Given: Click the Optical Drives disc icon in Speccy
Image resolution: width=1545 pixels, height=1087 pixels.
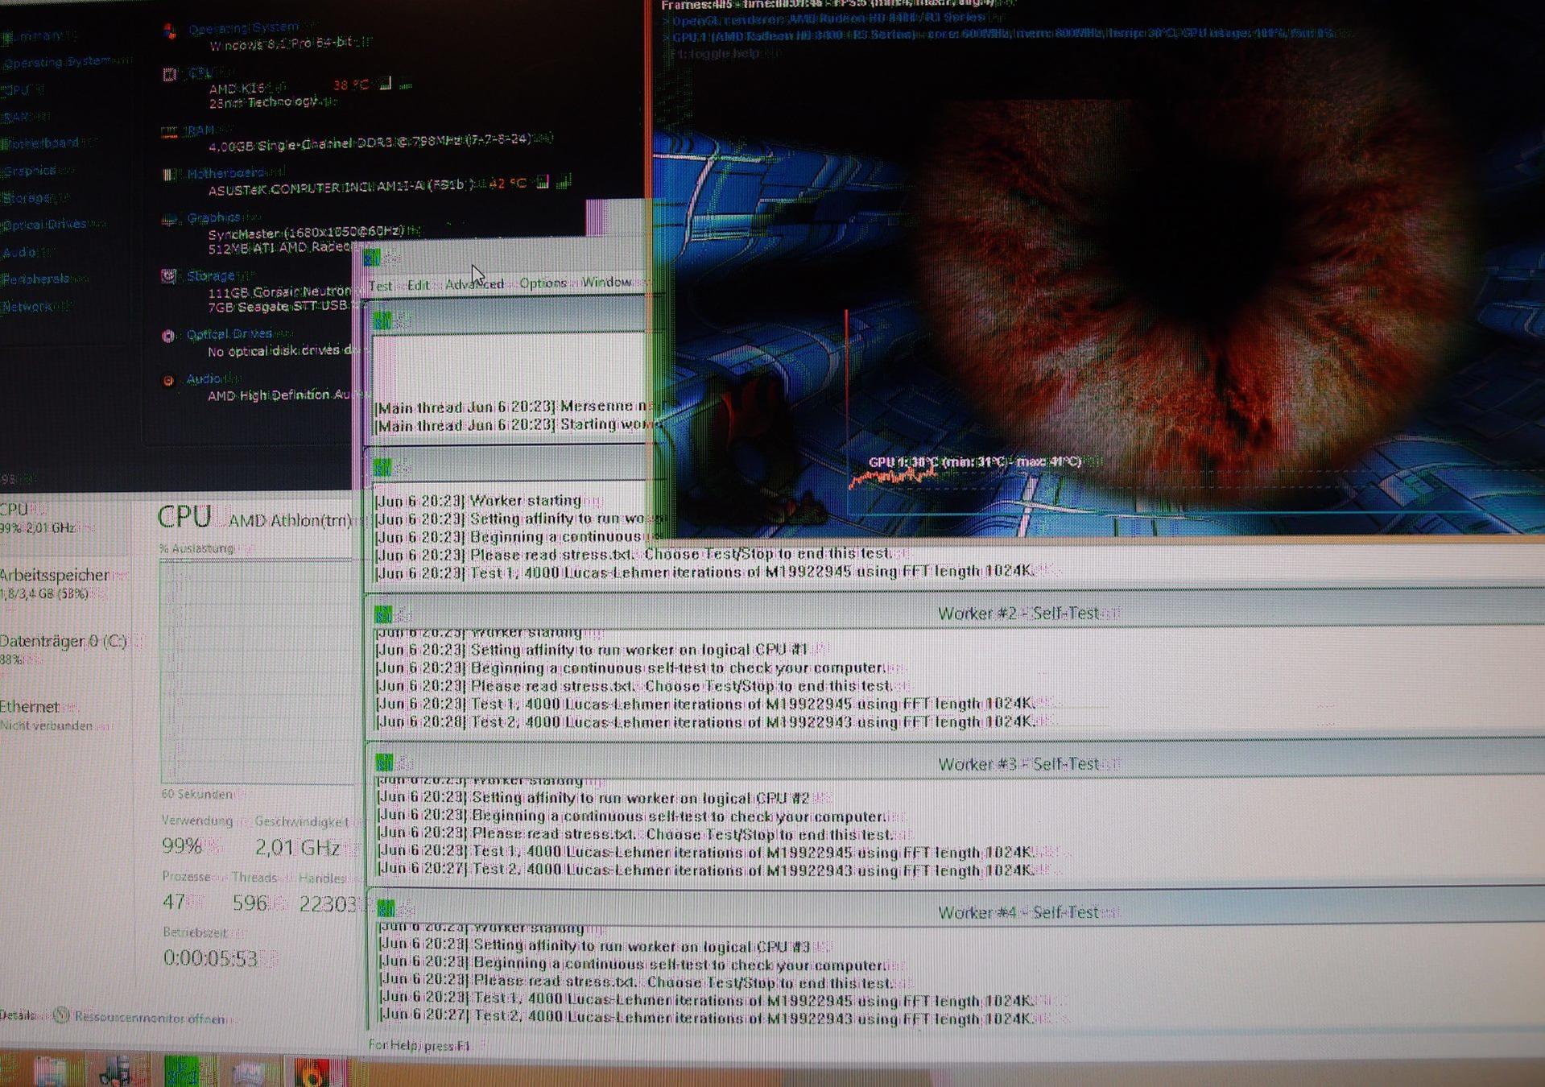Looking at the screenshot, I should click(x=168, y=336).
